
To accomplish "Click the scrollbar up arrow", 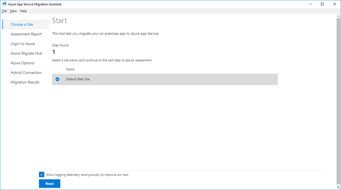I will tap(338, 16).
